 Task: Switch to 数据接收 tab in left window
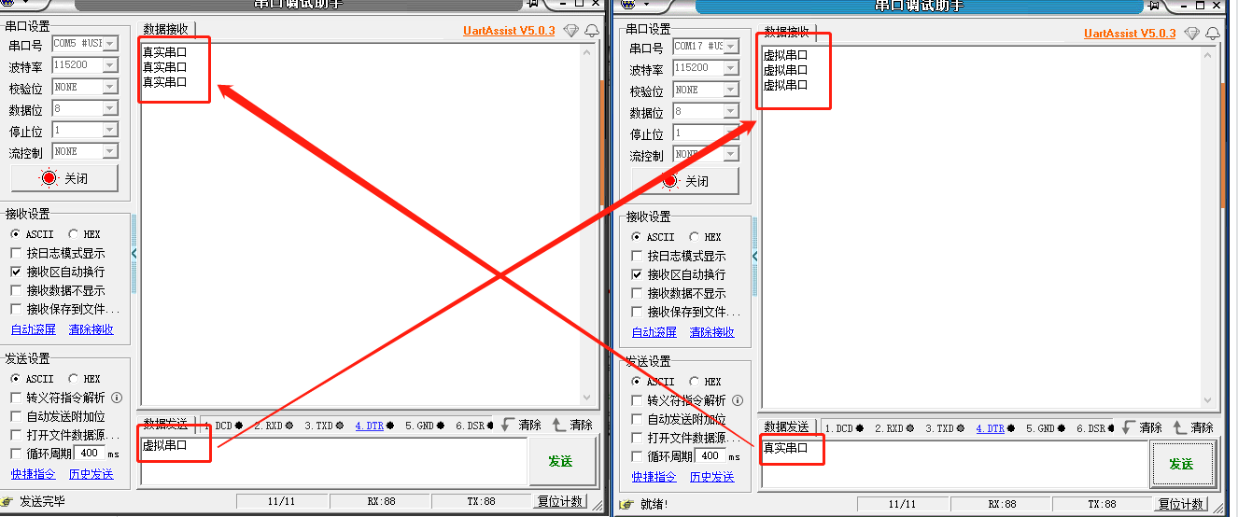click(164, 30)
